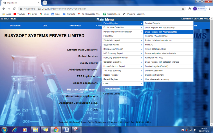The height and width of the screenshot is (133, 213).
Task: Open the Google Sheets bookmark
Action: [112, 14]
